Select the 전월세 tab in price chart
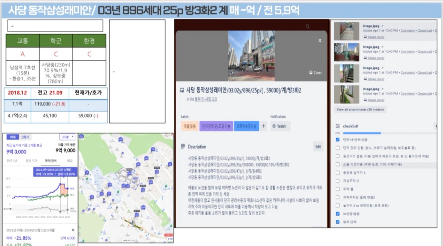The image size is (443, 246). click(x=25, y=137)
